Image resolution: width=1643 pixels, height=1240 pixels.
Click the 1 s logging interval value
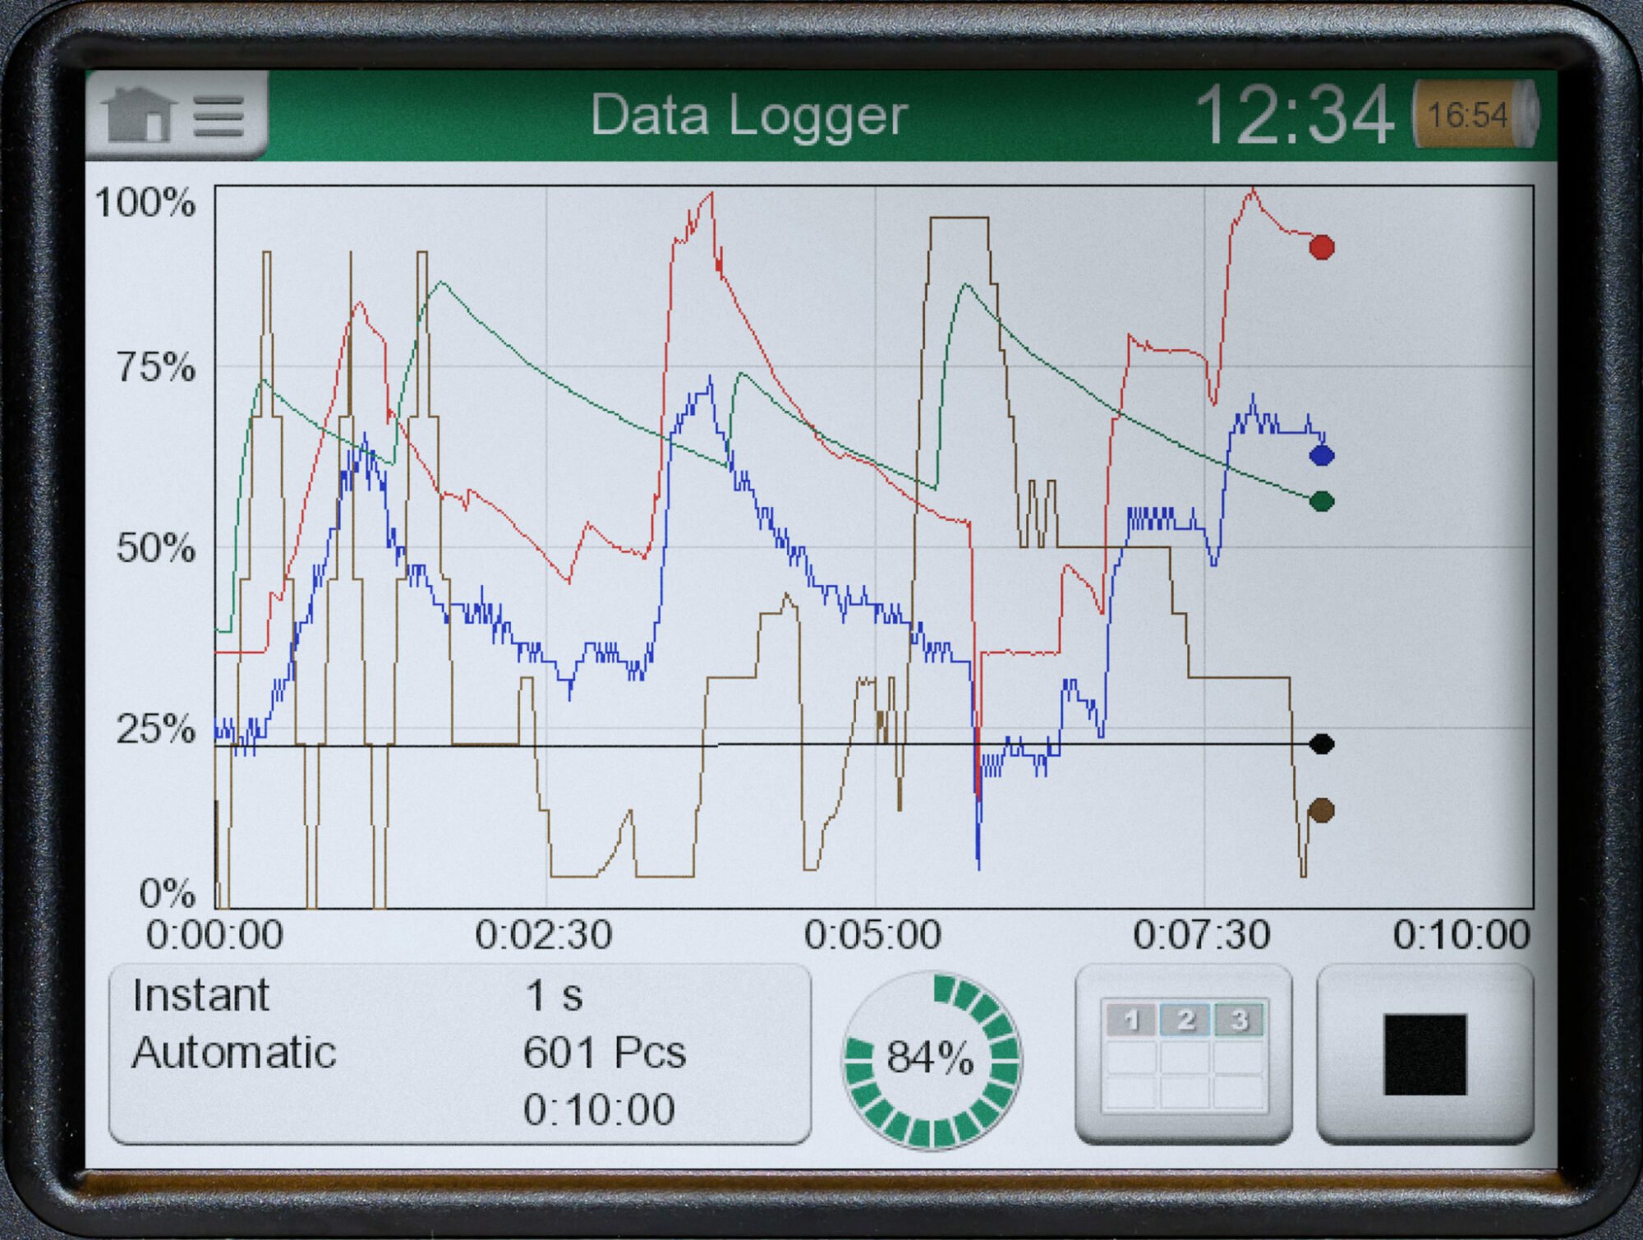(553, 995)
